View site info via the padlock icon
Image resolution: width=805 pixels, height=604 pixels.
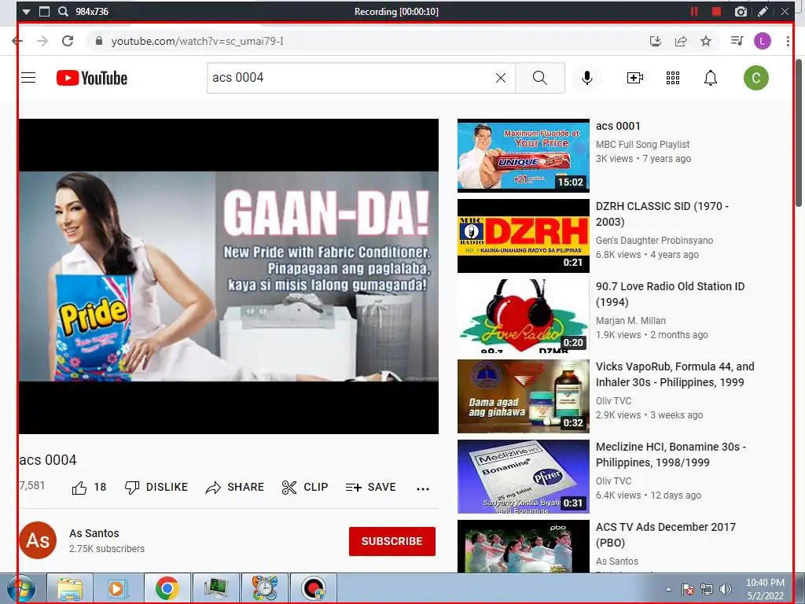[99, 41]
